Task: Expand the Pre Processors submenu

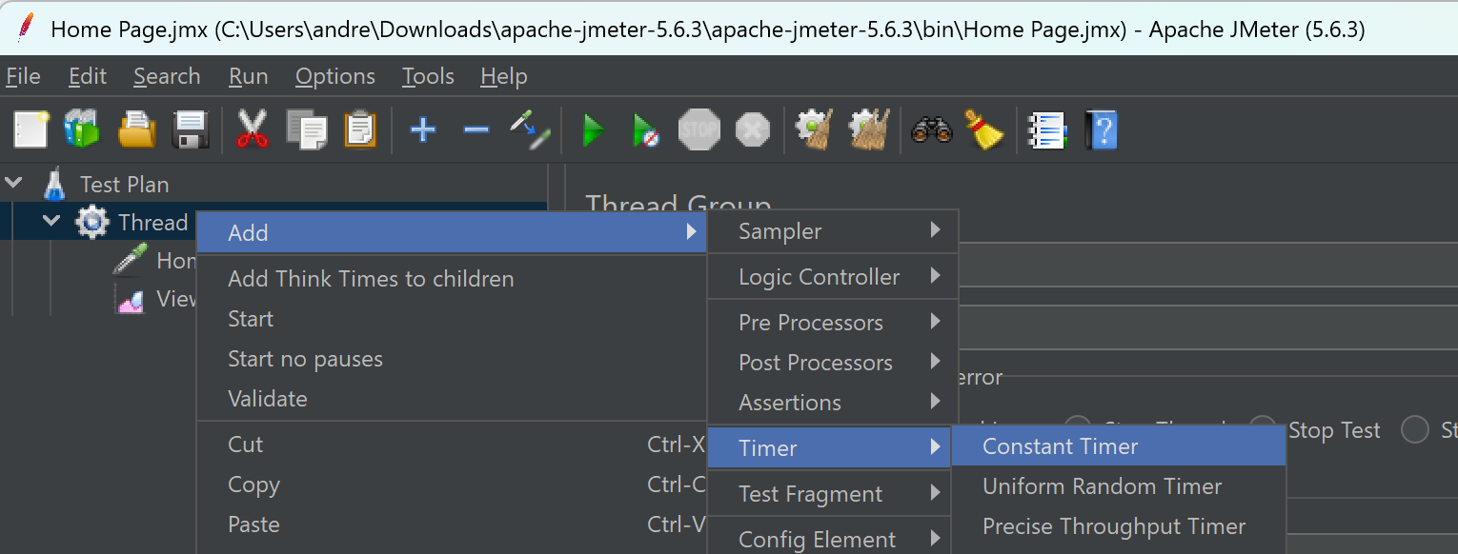Action: tap(832, 323)
